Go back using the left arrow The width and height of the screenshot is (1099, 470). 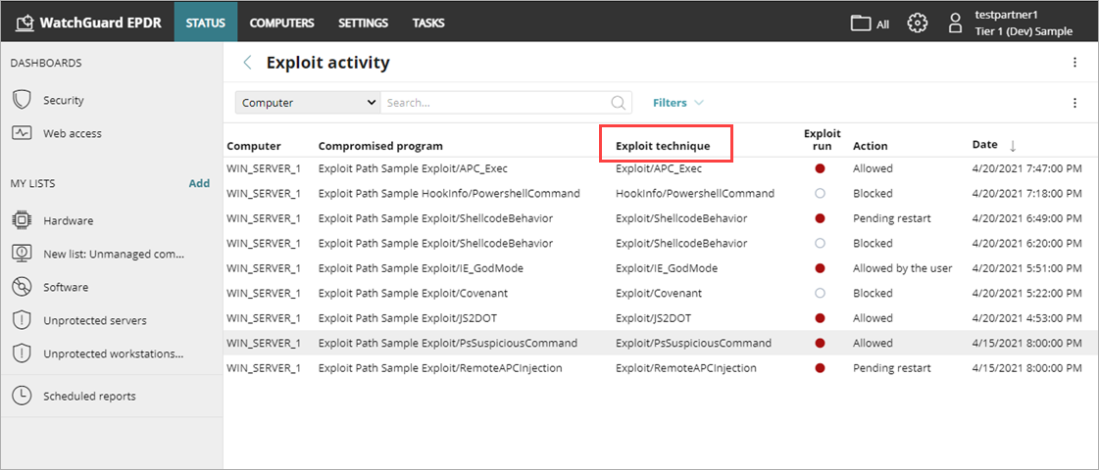pos(247,63)
